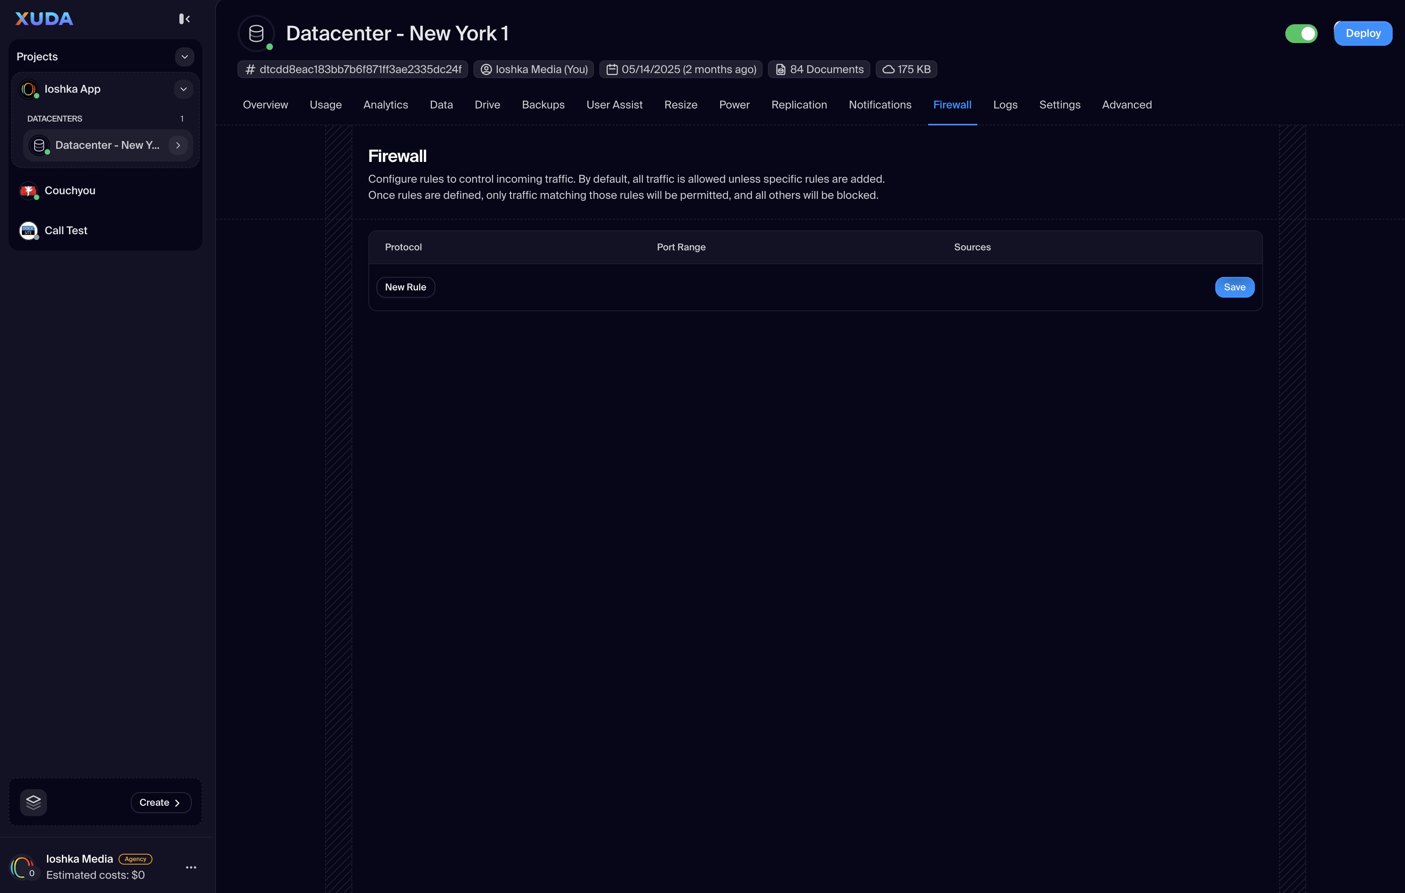Screen dimensions: 1405x893
Task: Toggle the datacenter power switch off
Action: tap(1301, 33)
